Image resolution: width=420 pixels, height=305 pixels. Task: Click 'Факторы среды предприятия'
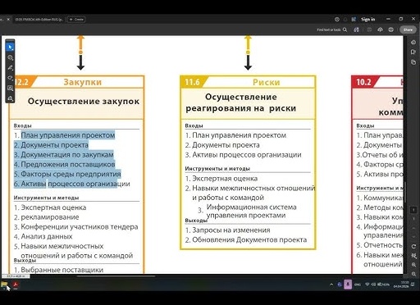tap(71, 174)
